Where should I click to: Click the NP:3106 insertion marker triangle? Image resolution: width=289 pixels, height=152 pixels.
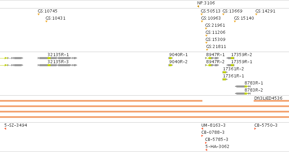(x=198, y=6)
